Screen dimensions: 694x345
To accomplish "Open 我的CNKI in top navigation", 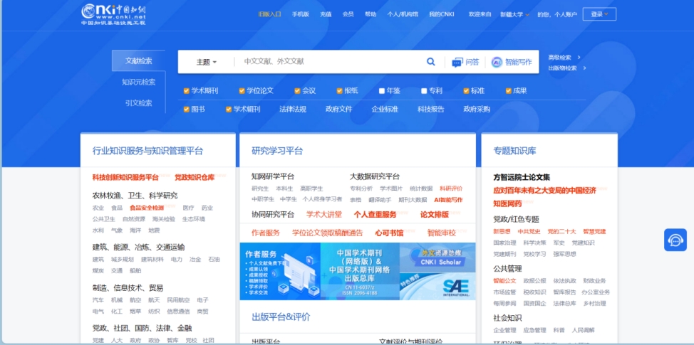I will [x=441, y=14].
